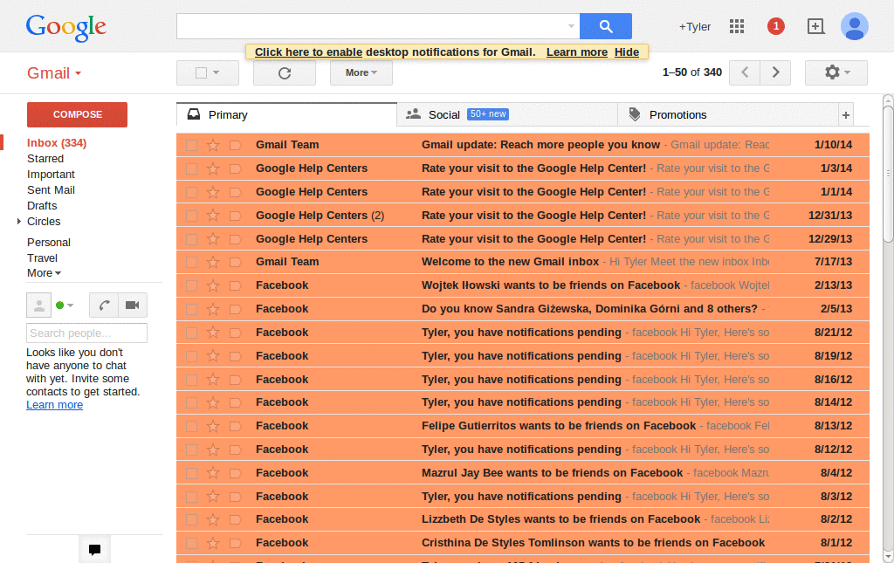Viewport: 894px width, 563px height.
Task: Click the Share plus box icon
Action: [x=815, y=26]
